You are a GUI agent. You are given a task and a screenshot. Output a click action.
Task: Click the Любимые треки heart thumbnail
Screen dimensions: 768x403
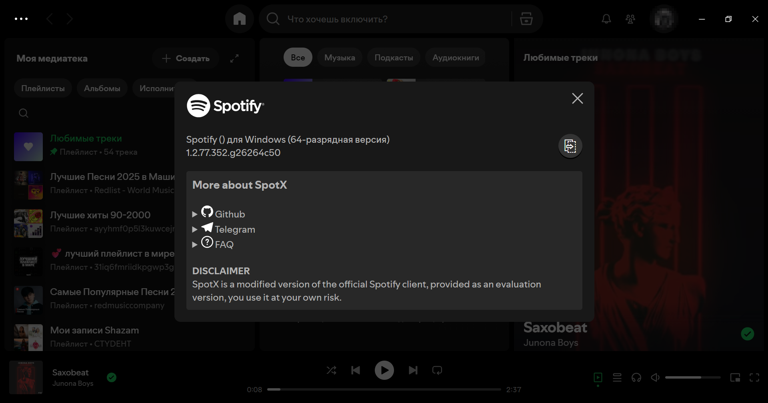(28, 147)
